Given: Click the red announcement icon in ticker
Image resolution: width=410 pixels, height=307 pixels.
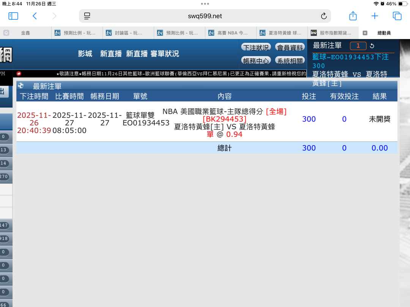Looking at the screenshot, I should tap(19, 74).
